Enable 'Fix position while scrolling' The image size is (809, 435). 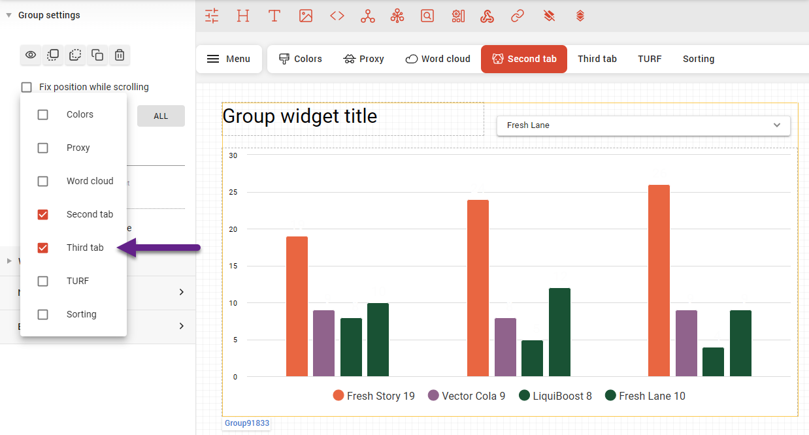(26, 86)
